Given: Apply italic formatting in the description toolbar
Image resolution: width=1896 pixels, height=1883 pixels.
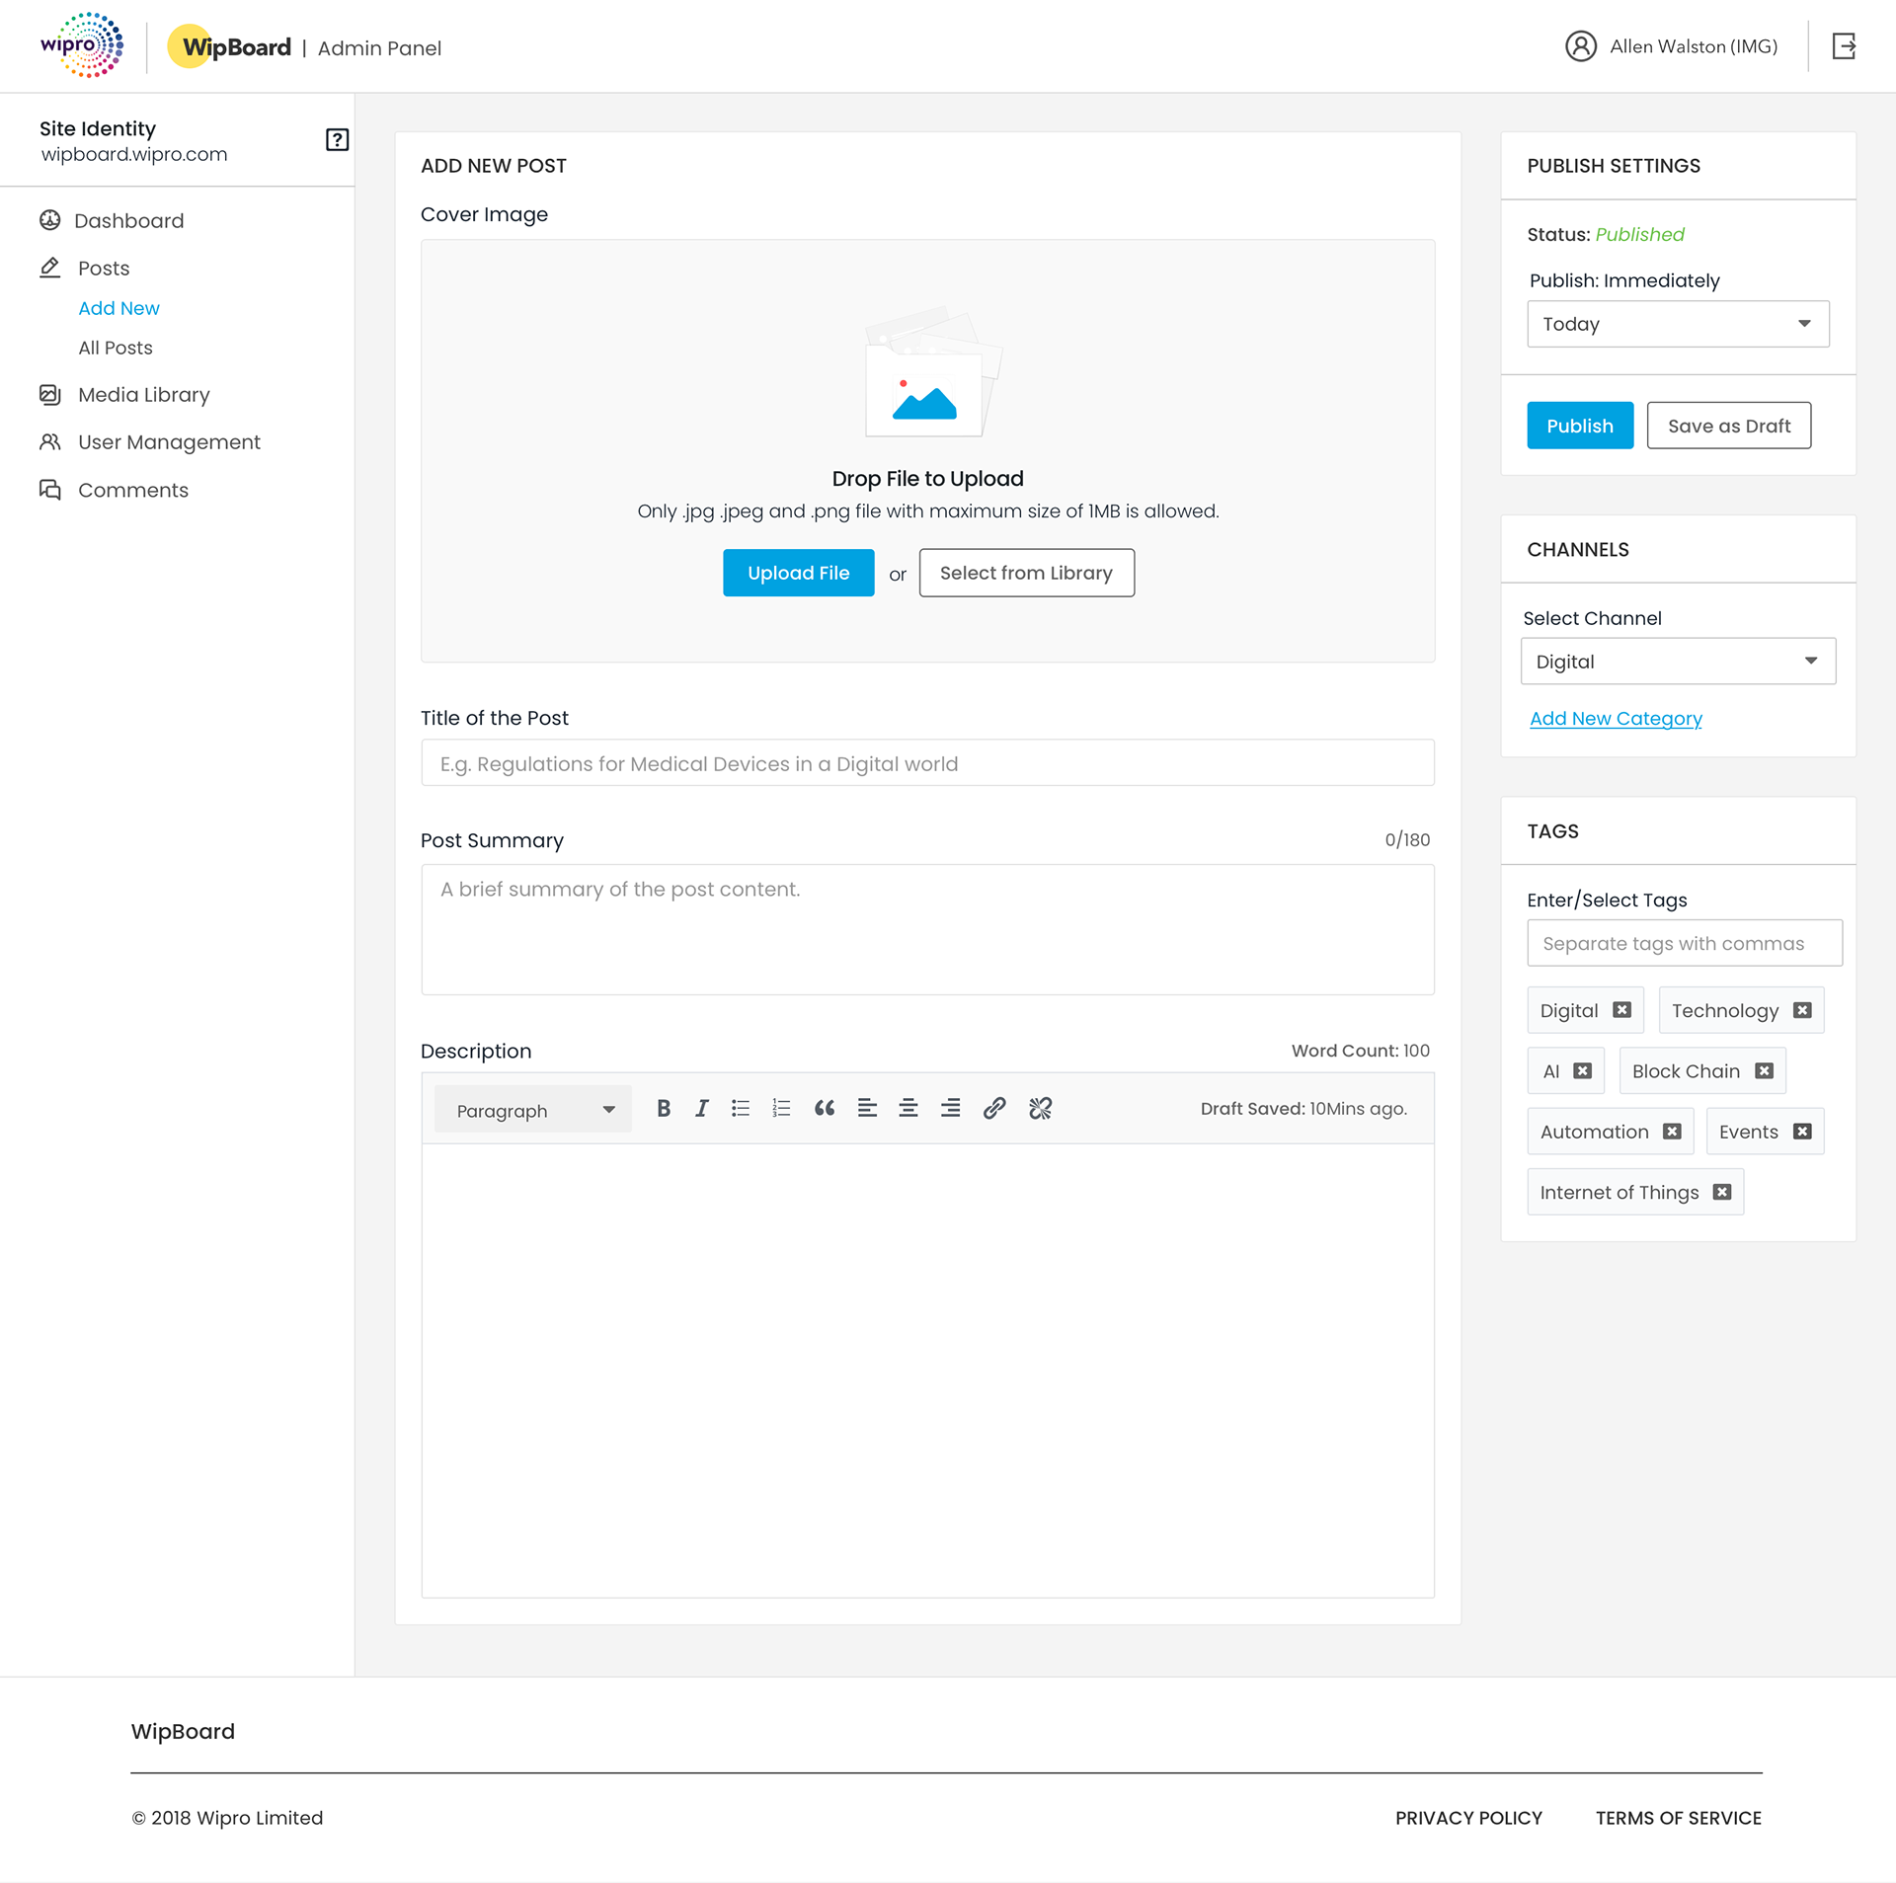Looking at the screenshot, I should coord(701,1108).
